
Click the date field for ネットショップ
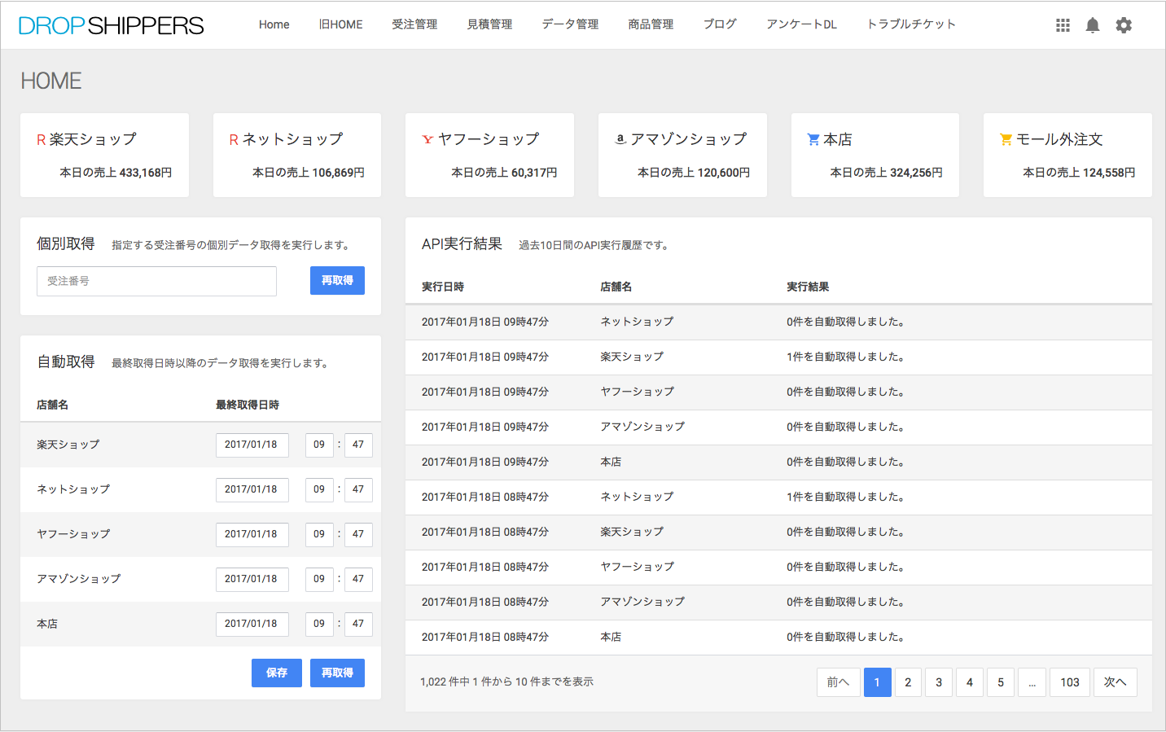pos(252,490)
